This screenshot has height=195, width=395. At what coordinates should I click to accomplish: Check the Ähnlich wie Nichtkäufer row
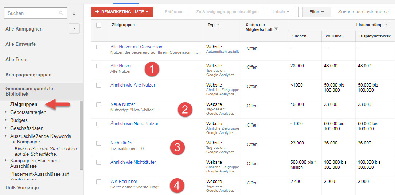pyautogui.click(x=98, y=162)
